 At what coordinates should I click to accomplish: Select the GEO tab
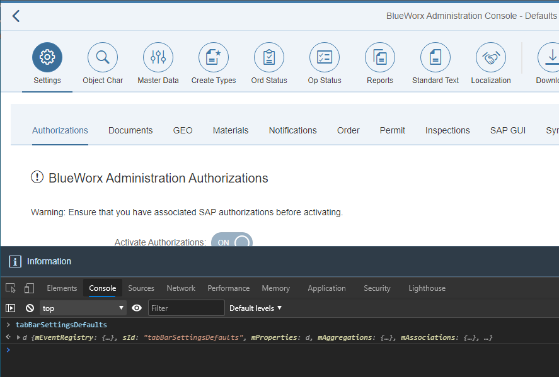click(183, 131)
